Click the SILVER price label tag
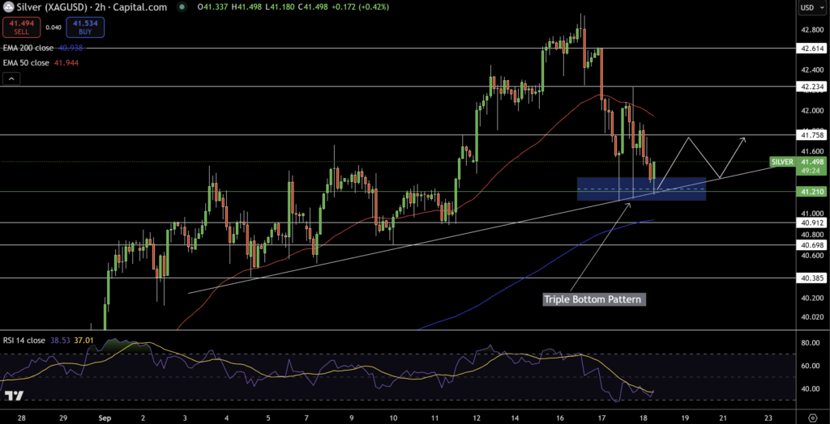 (782, 162)
